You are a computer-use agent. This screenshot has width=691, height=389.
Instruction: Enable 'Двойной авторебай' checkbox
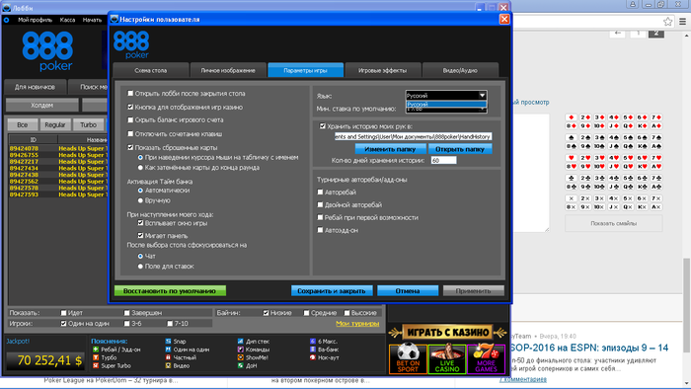pos(321,204)
